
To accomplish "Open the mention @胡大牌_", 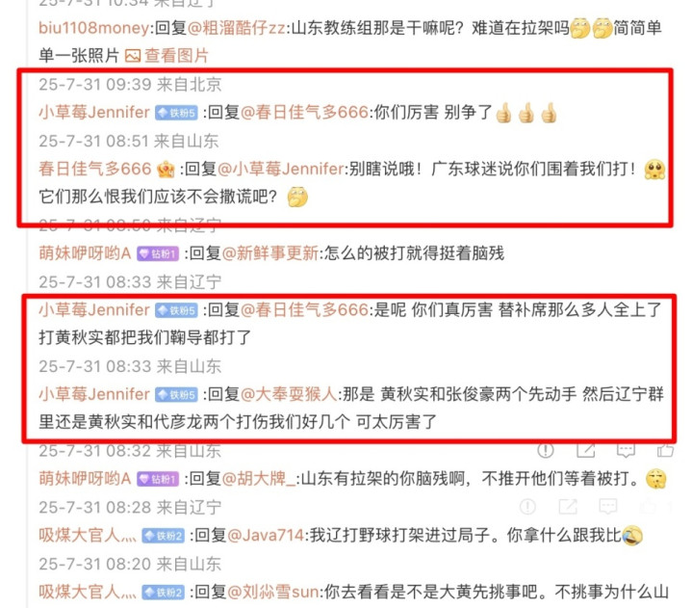I will [259, 478].
